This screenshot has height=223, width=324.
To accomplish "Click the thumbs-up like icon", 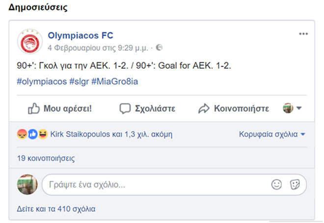I will pyautogui.click(x=33, y=109).
